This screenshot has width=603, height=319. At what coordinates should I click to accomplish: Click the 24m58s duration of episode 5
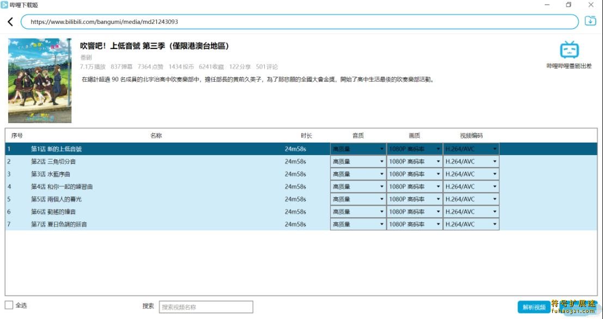coord(295,199)
